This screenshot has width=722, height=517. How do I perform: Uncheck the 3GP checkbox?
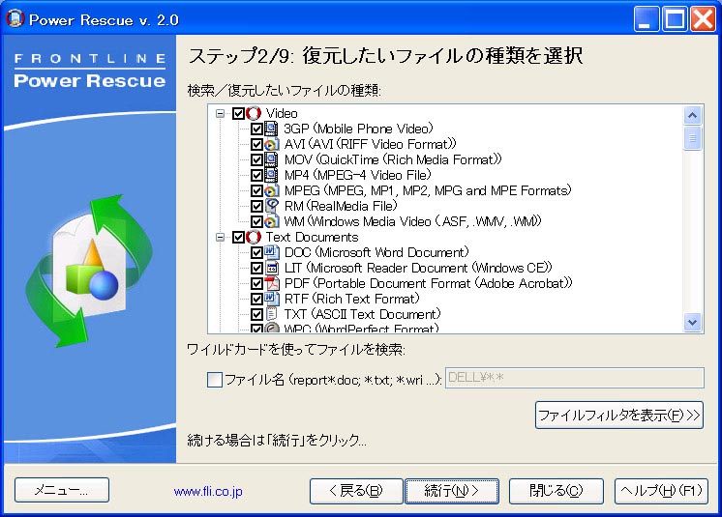(x=256, y=129)
